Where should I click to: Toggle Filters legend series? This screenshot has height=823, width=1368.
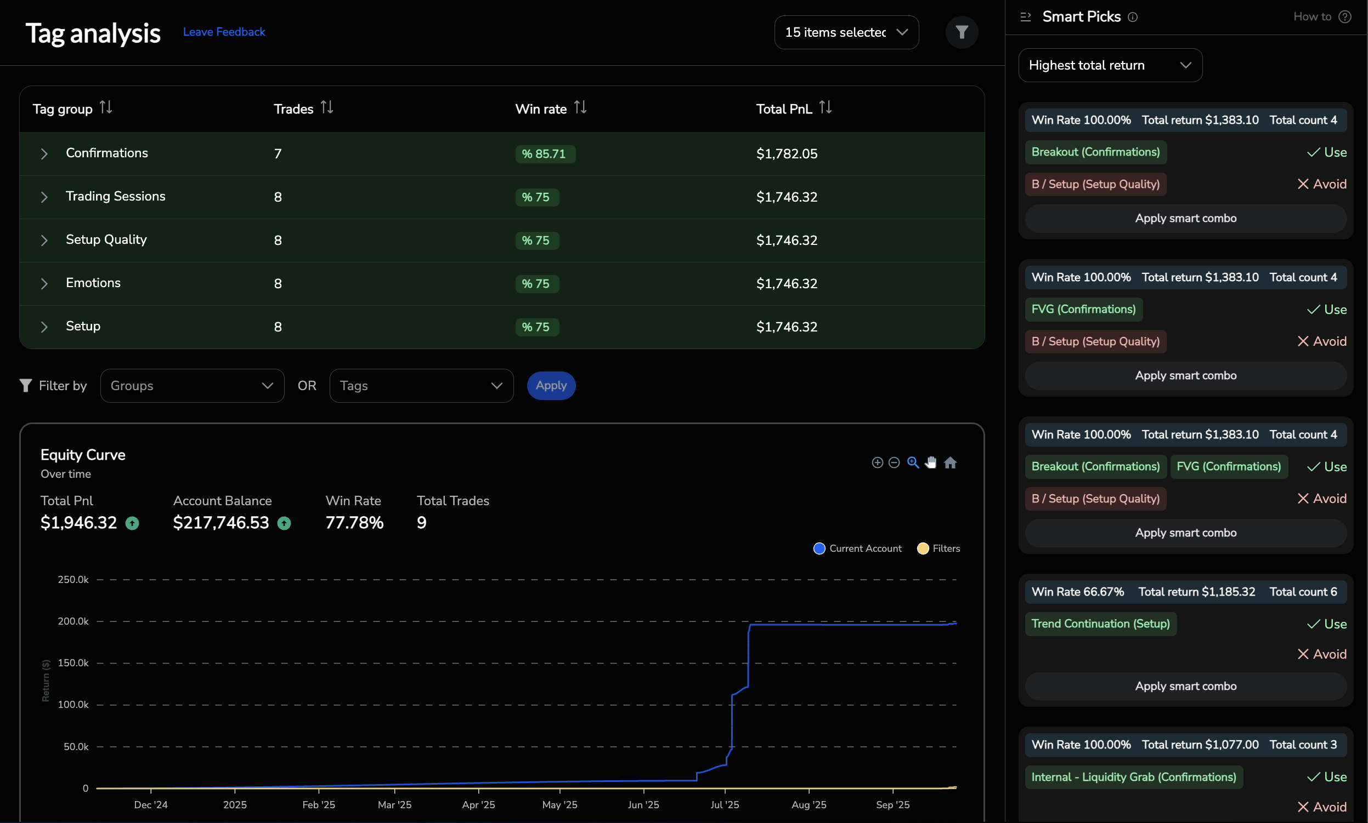(x=939, y=548)
